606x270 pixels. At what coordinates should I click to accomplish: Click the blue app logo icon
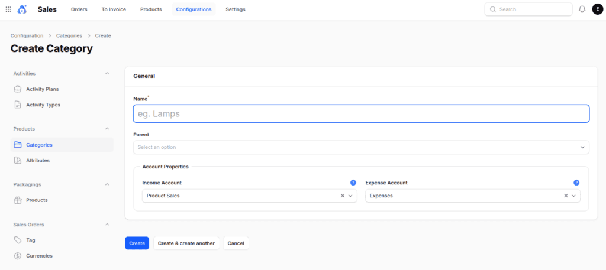pos(22,9)
